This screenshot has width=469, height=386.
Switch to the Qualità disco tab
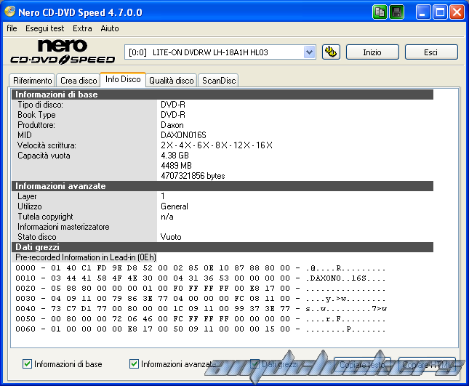171,81
